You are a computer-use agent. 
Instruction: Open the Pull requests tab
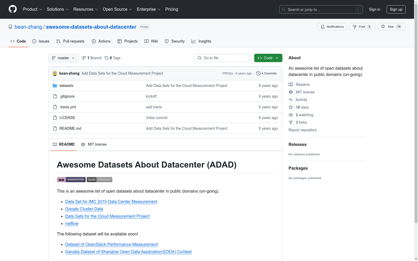pos(70,41)
